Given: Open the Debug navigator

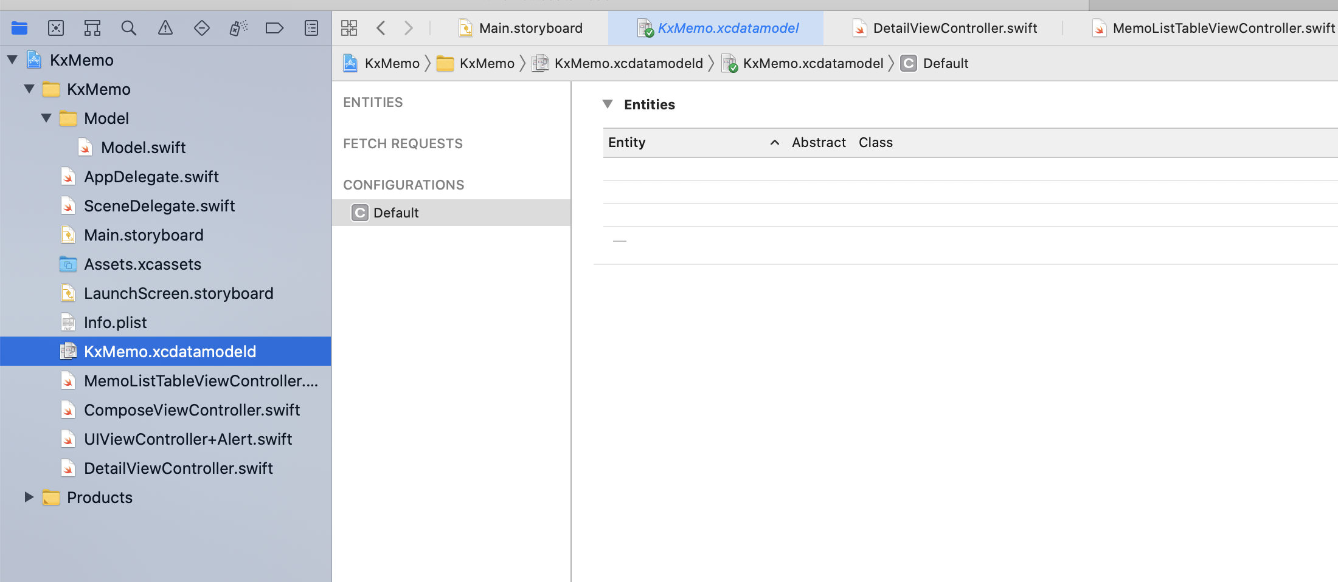Looking at the screenshot, I should (x=238, y=28).
